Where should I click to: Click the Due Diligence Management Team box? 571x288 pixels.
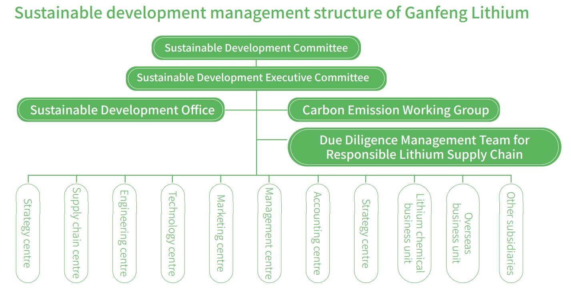[x=424, y=147]
